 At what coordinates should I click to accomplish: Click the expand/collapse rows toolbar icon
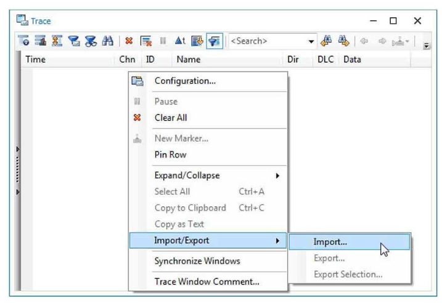[57, 41]
